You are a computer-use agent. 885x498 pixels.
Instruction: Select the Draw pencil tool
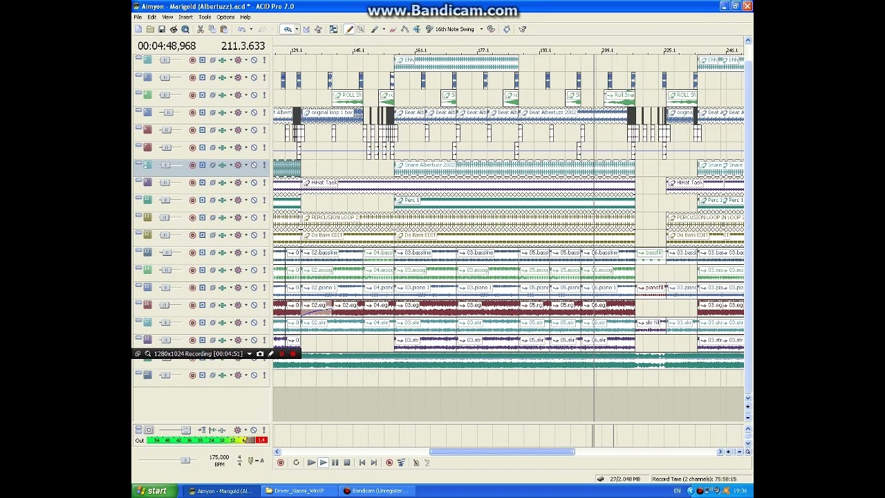(349, 29)
